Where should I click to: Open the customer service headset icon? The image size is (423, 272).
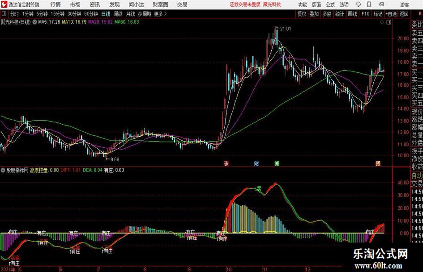coord(358,4)
